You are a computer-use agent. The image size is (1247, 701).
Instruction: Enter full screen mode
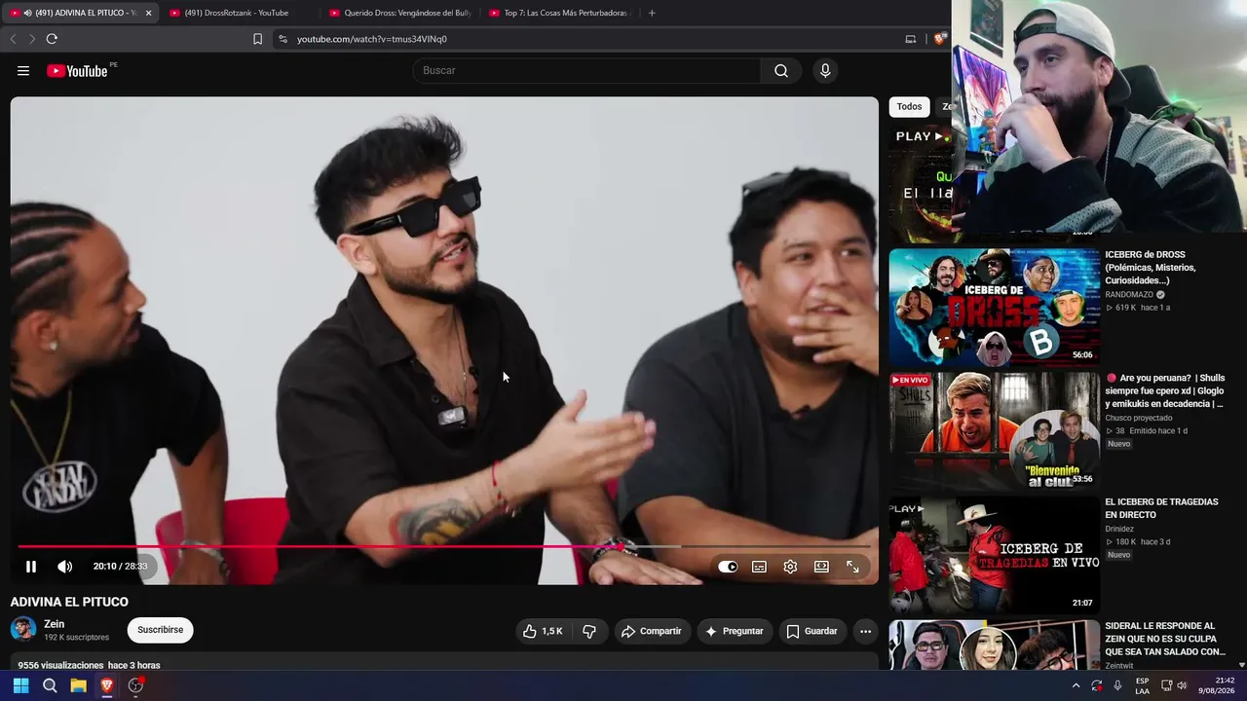click(852, 567)
